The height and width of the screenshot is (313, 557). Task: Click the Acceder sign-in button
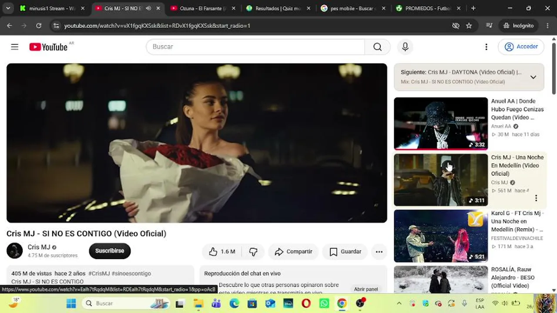pos(521,47)
